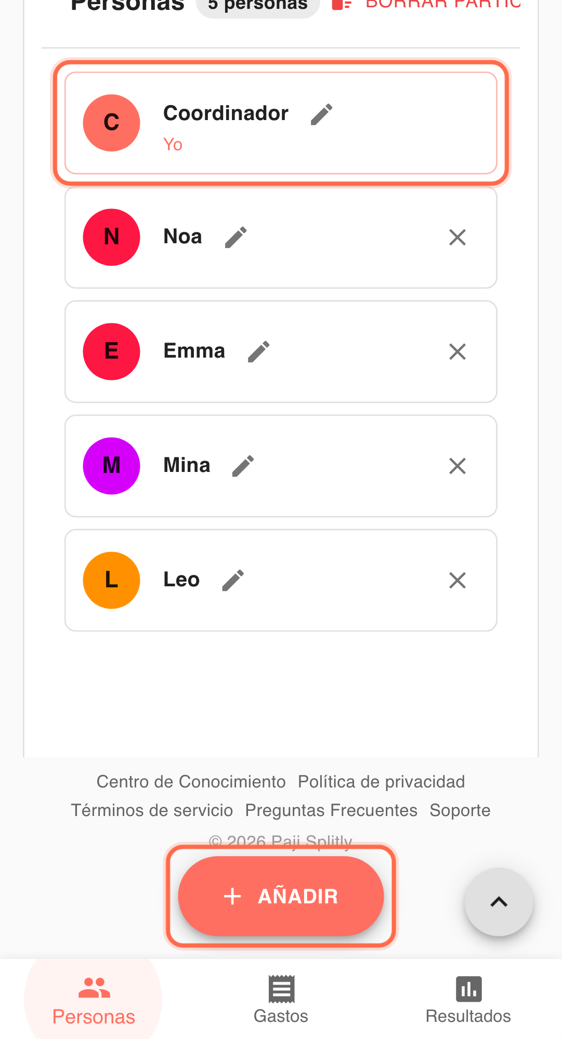Open Preguntas Frecuentes page
The width and height of the screenshot is (562, 1039).
coord(331,810)
